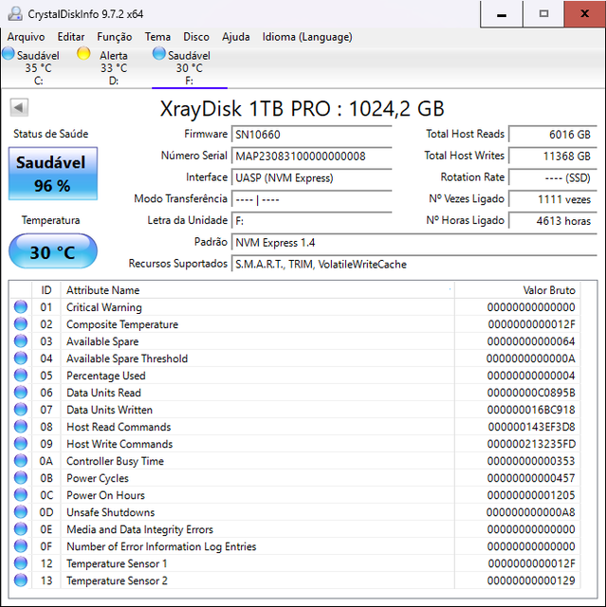Click status orb for Controller Busy Time row

[x=21, y=461]
